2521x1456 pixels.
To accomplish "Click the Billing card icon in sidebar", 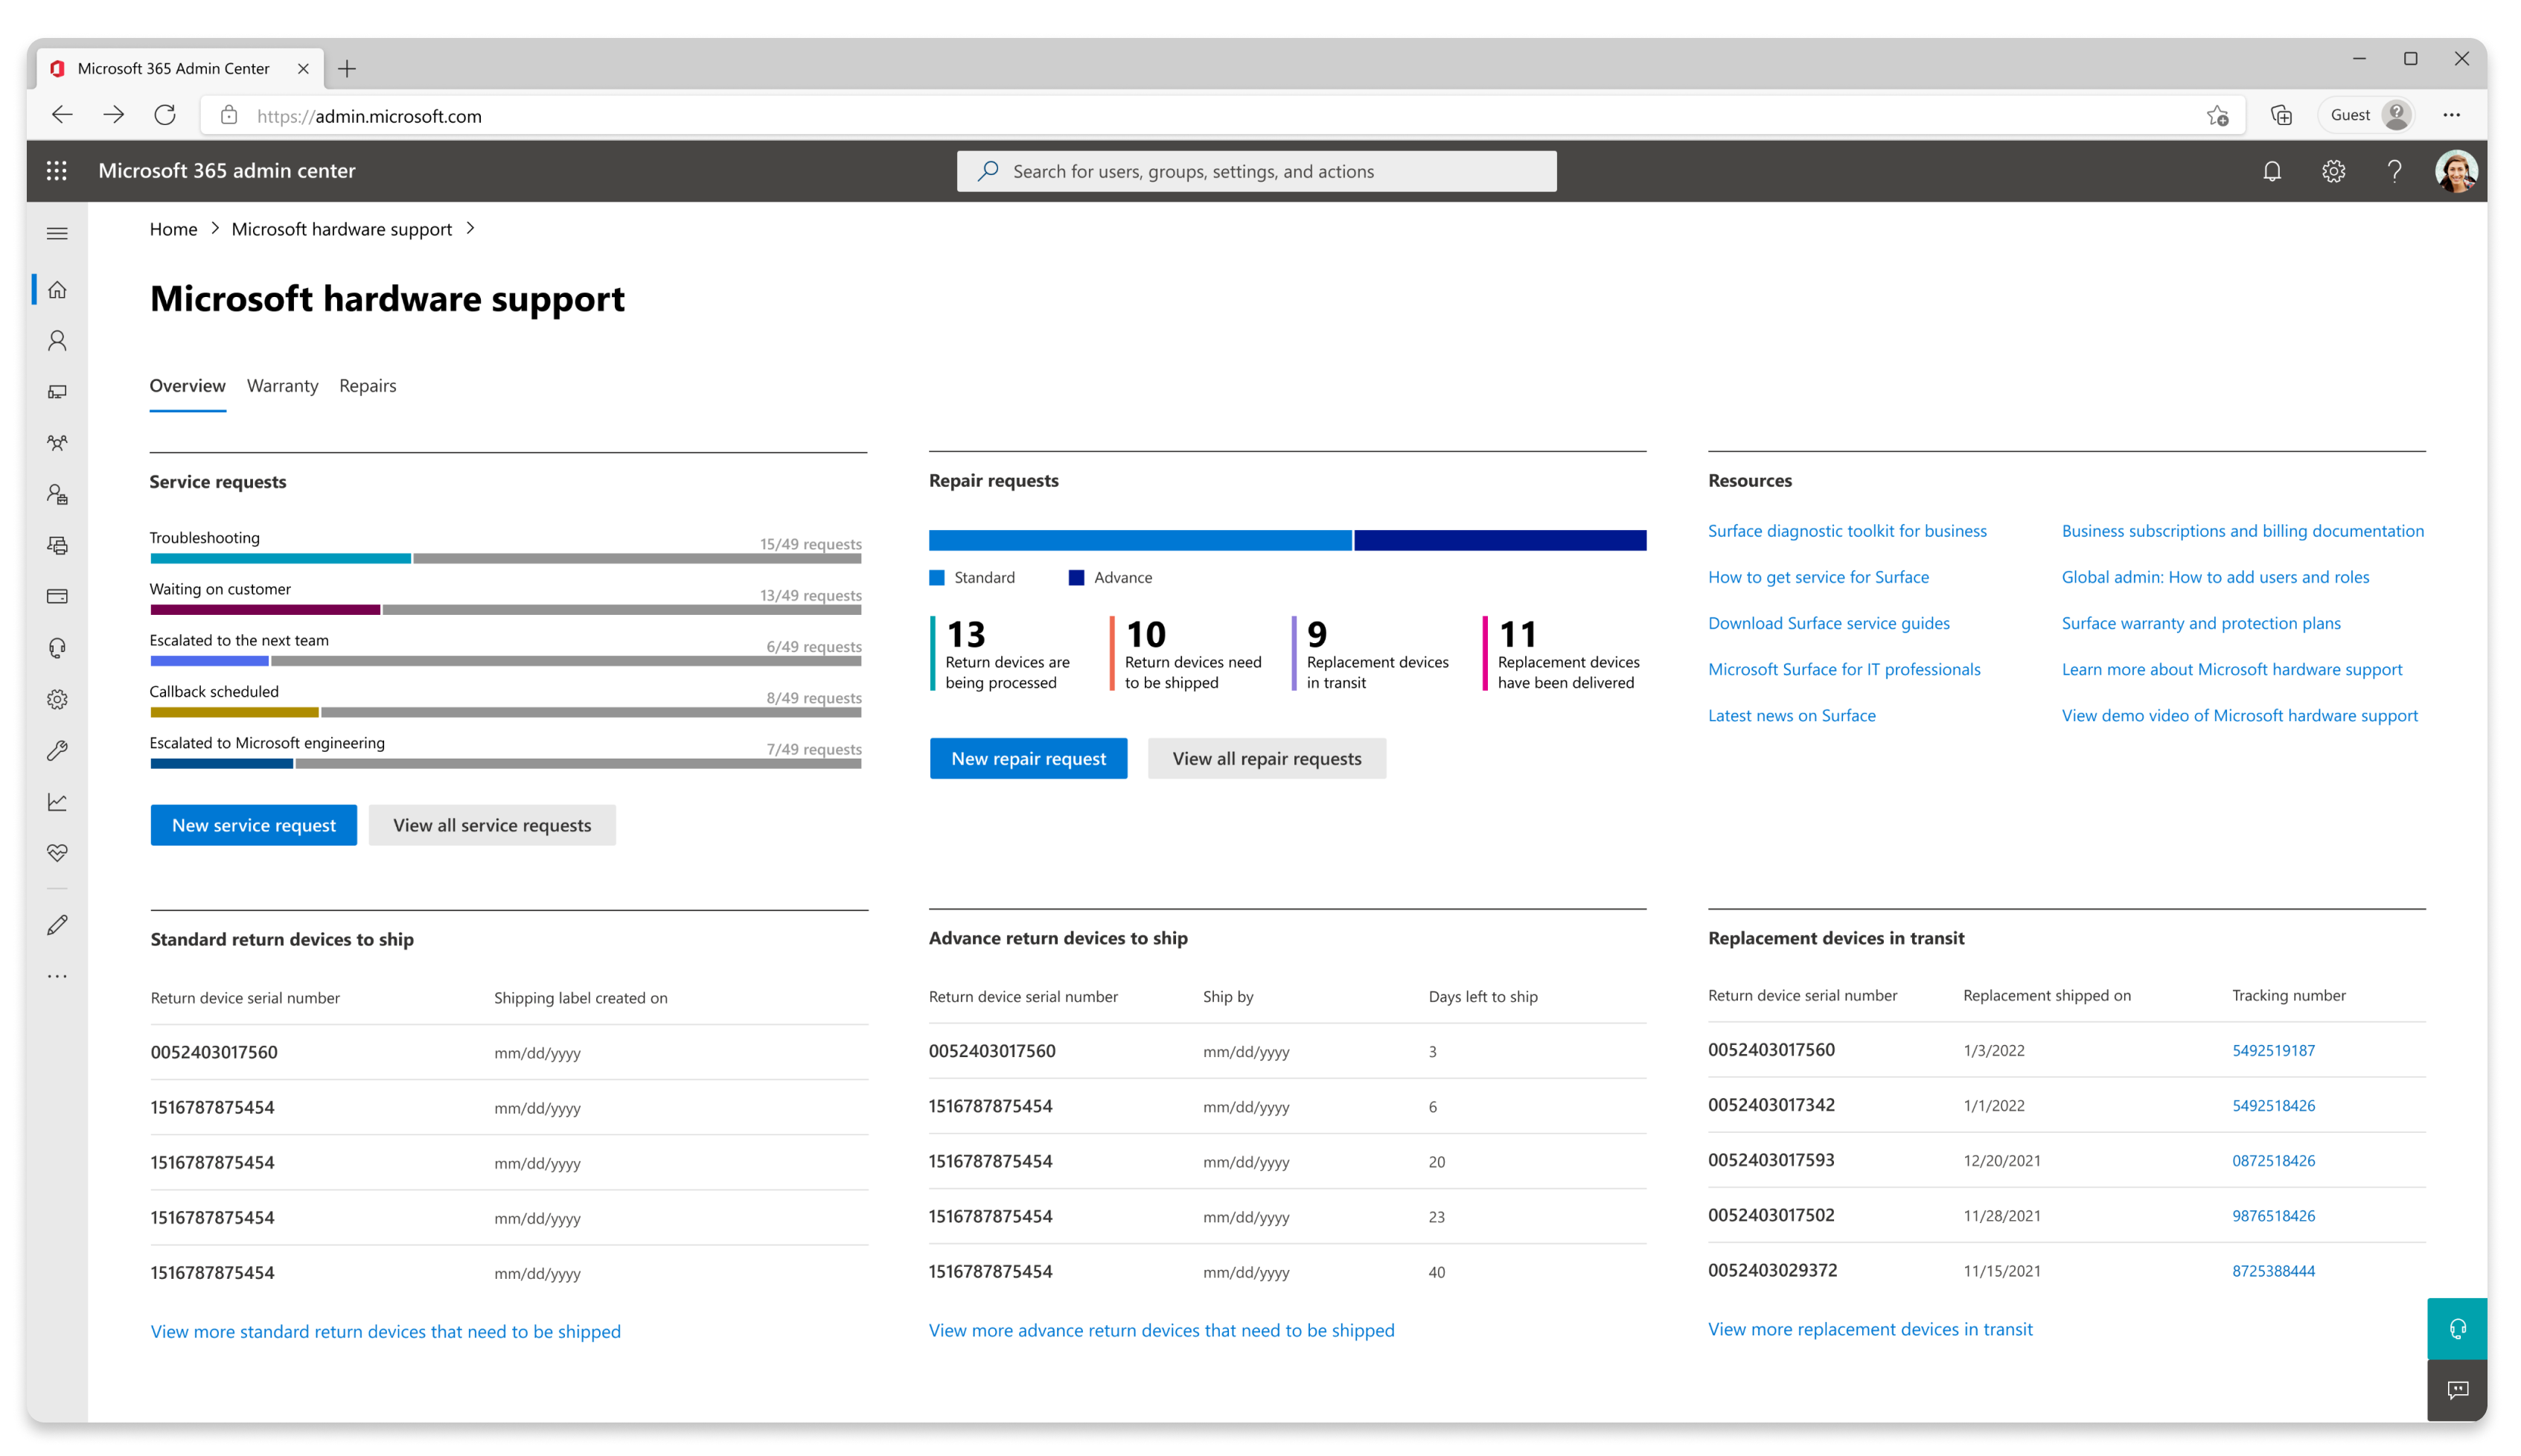I will pyautogui.click(x=57, y=597).
